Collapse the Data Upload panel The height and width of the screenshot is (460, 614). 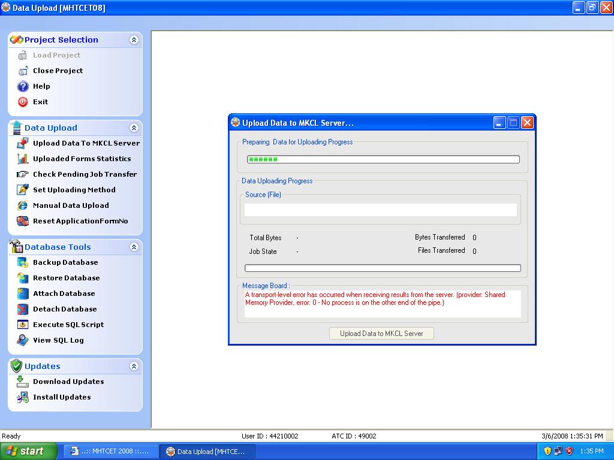(x=134, y=128)
